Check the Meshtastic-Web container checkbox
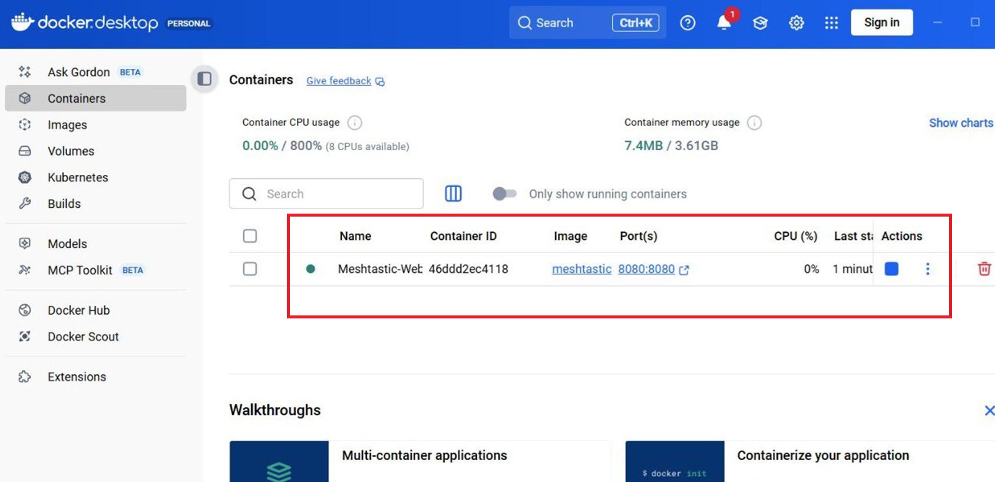 pos(250,269)
